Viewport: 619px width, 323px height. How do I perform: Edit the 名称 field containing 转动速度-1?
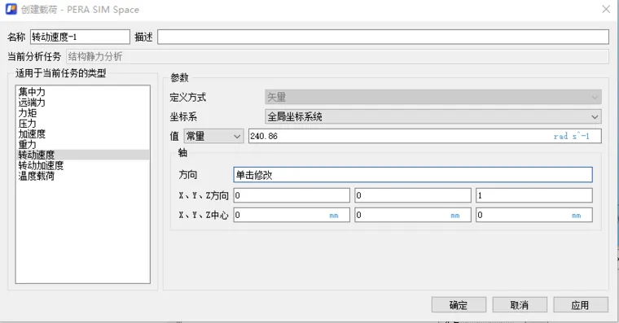80,37
